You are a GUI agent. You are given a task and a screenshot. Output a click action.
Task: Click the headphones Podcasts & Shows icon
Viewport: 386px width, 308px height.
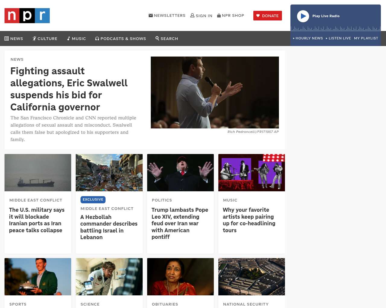(97, 38)
